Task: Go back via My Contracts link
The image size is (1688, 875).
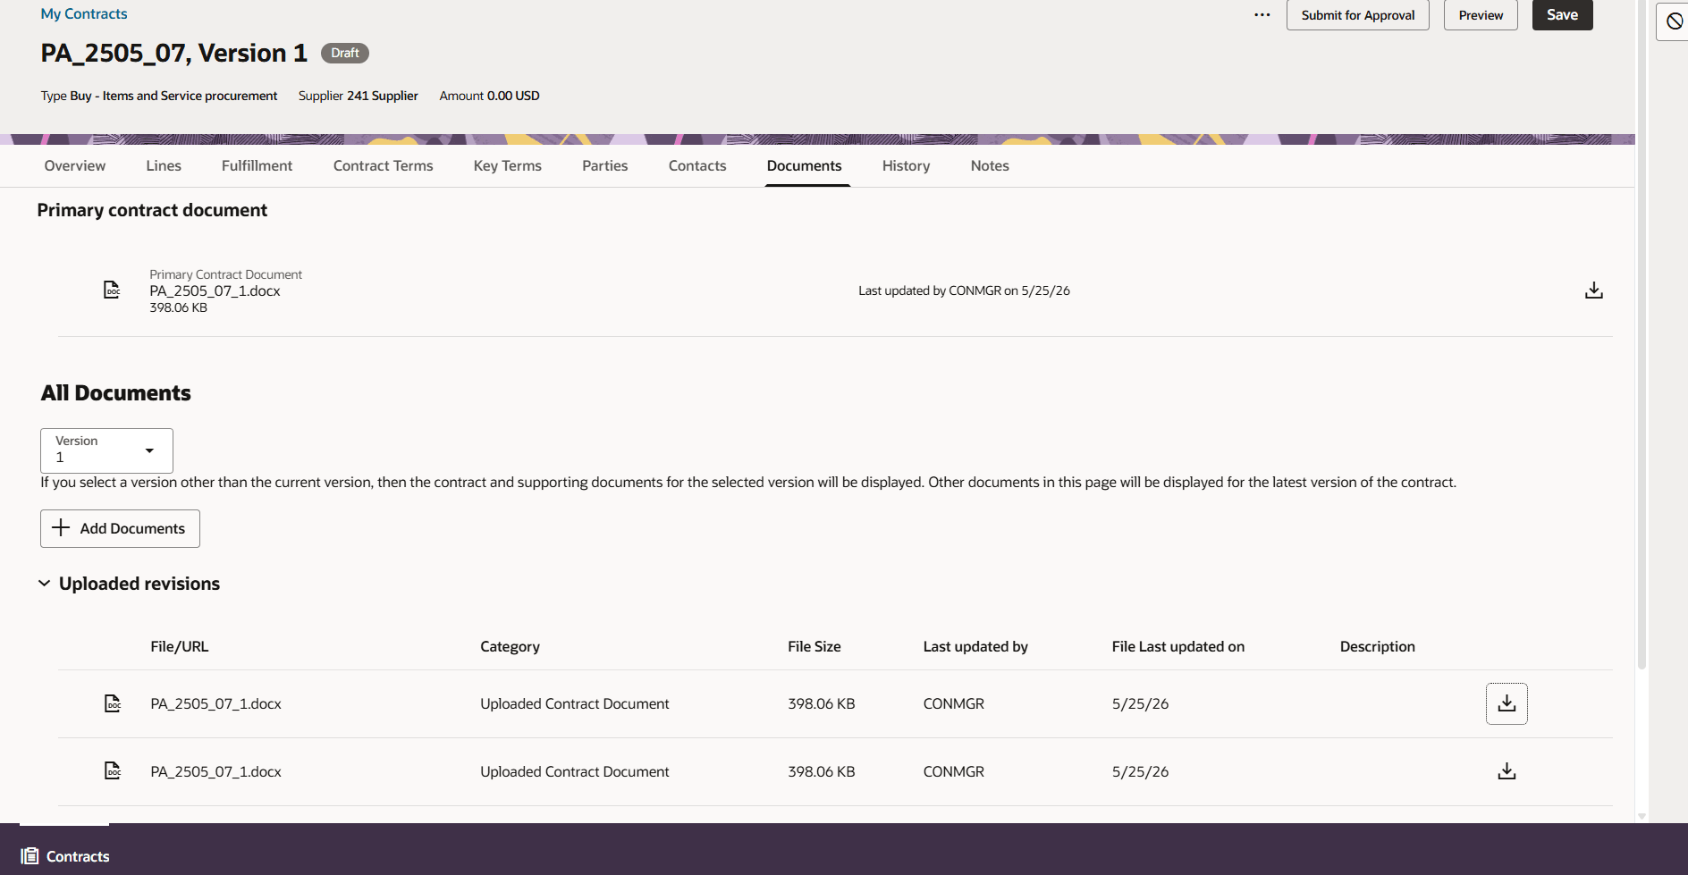Action: [84, 14]
